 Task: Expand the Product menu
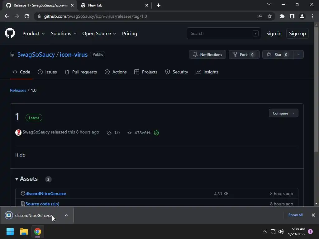(34, 34)
